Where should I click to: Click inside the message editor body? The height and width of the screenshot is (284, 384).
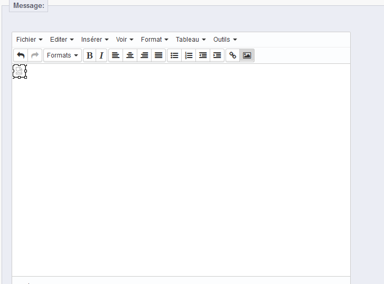click(181, 170)
